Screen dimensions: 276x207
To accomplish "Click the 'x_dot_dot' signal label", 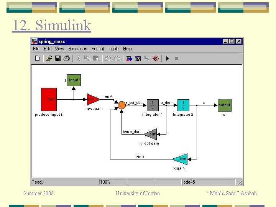I will tap(134, 103).
